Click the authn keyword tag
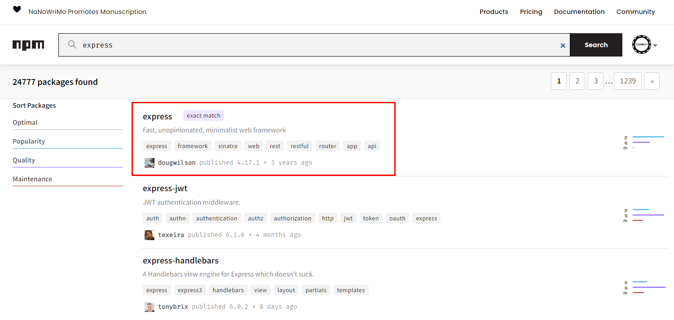674x320 pixels. [177, 218]
